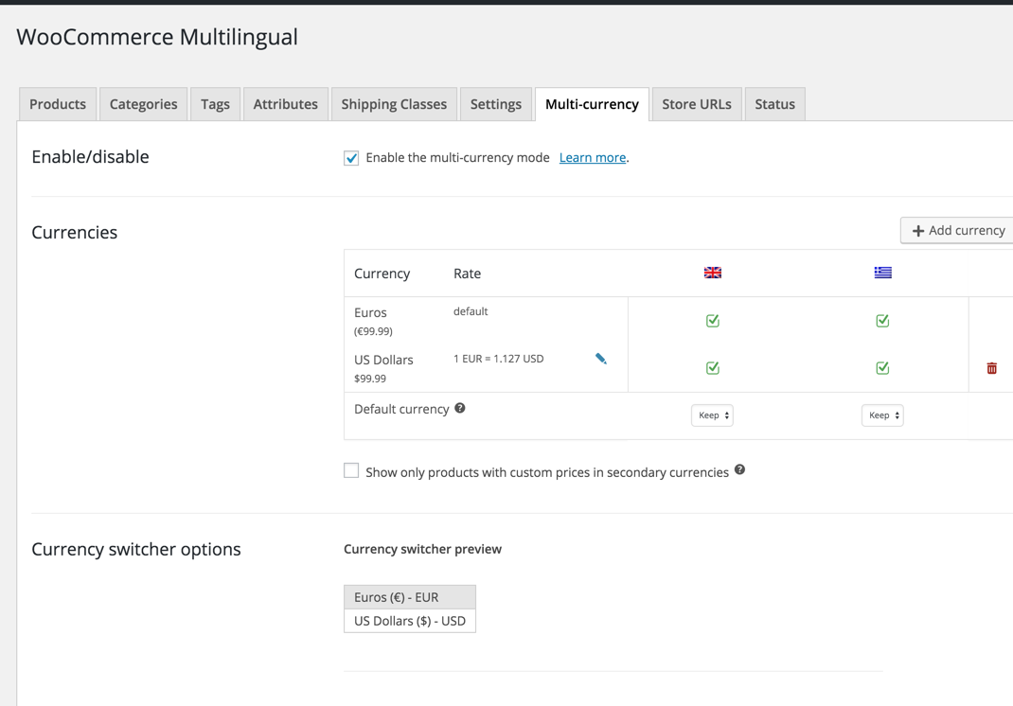This screenshot has height=706, width=1013.
Task: Toggle Euros for Greek language
Action: tap(882, 321)
